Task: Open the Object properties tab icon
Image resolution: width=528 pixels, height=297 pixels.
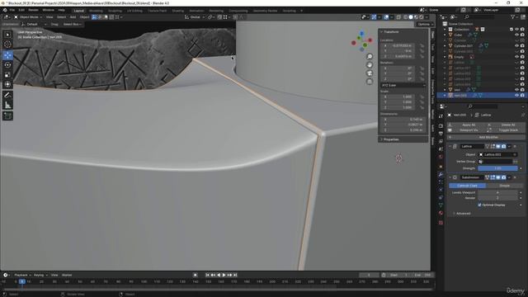Action: 441,167
